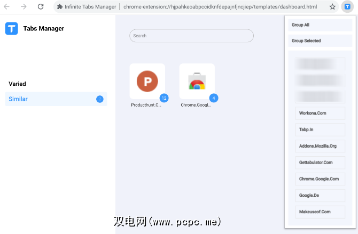
Task: Select Gettabulator.Com in the domain list
Action: [320, 163]
